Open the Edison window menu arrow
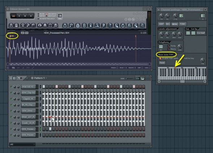213x153 pixels. (x=8, y=9)
